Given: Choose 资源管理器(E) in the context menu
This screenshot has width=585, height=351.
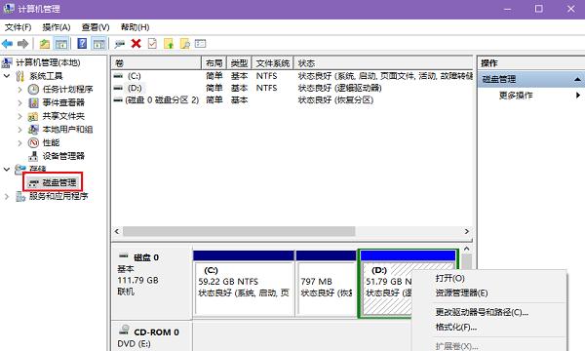Looking at the screenshot, I should pyautogui.click(x=461, y=292).
